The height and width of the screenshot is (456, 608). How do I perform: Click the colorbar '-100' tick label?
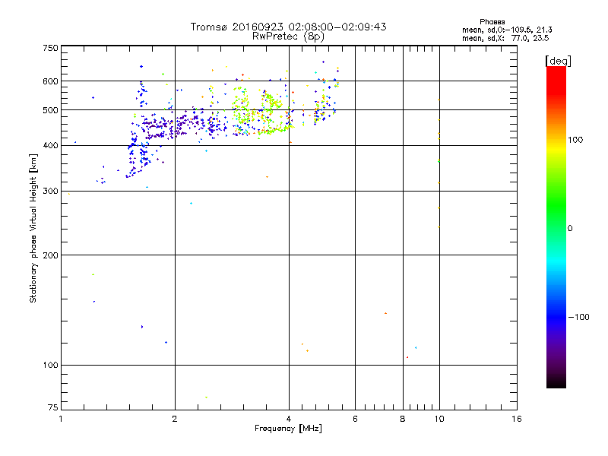pyautogui.click(x=578, y=317)
